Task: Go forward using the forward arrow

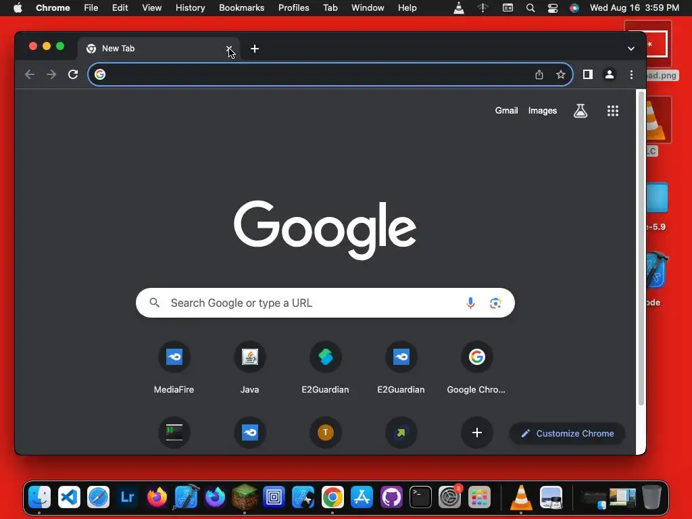Action: (51, 74)
